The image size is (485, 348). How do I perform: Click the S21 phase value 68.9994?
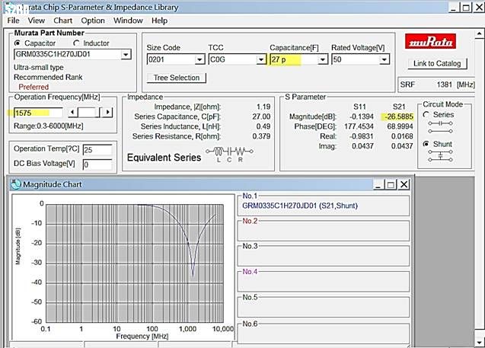click(x=400, y=126)
